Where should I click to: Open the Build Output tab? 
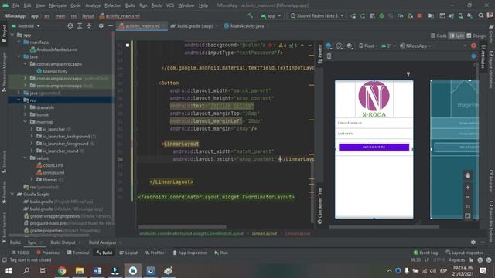click(x=63, y=242)
